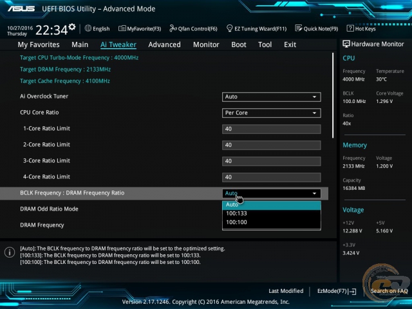
Task: Collapse the BCLK Frequency DRAM Ratio dropdown
Action: [x=272, y=193]
